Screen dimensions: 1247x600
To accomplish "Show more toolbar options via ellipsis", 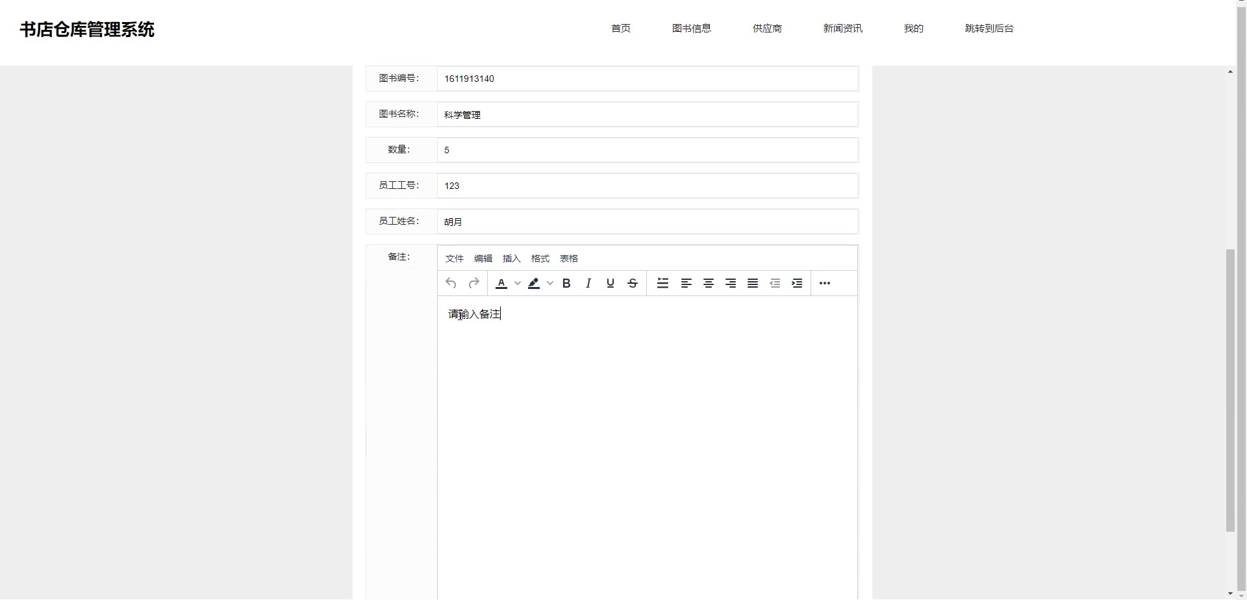I will pos(825,283).
